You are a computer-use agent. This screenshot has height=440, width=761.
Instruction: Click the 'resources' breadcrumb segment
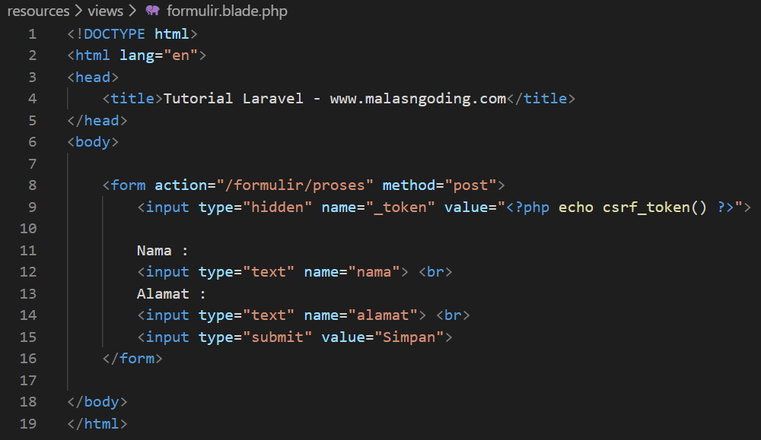click(x=38, y=11)
